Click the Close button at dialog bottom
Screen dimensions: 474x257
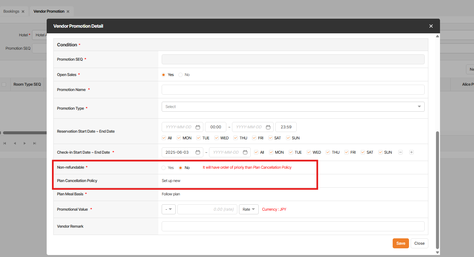click(x=419, y=243)
